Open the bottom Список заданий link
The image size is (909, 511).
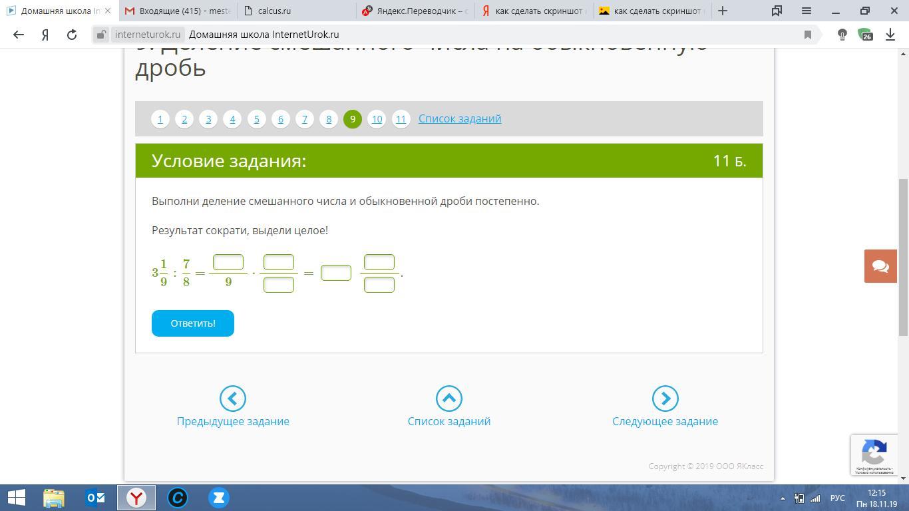click(x=449, y=421)
